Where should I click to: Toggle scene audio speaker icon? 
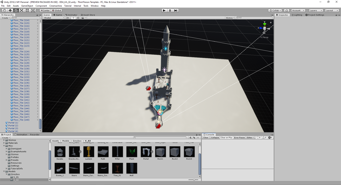click(x=78, y=18)
